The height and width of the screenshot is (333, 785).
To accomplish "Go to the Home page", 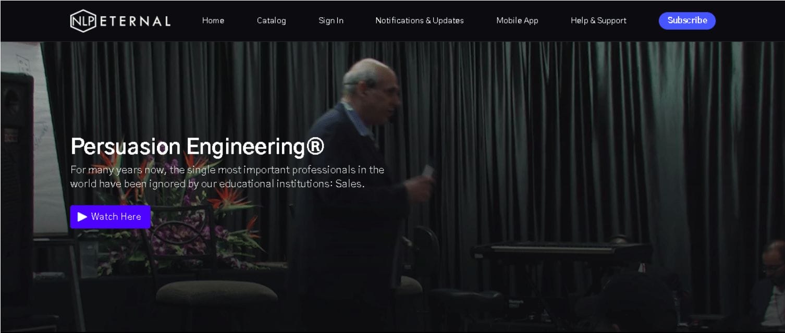I will coord(213,21).
